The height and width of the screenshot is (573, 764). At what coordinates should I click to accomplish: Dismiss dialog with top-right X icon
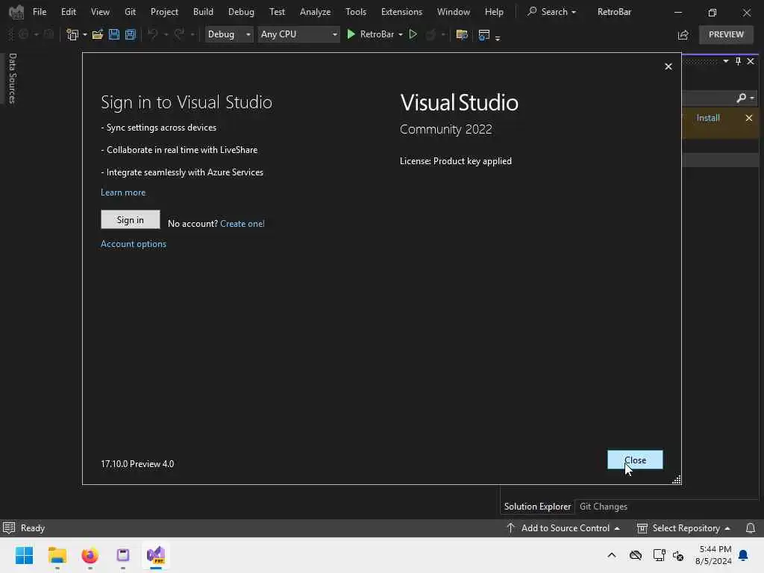tap(668, 66)
